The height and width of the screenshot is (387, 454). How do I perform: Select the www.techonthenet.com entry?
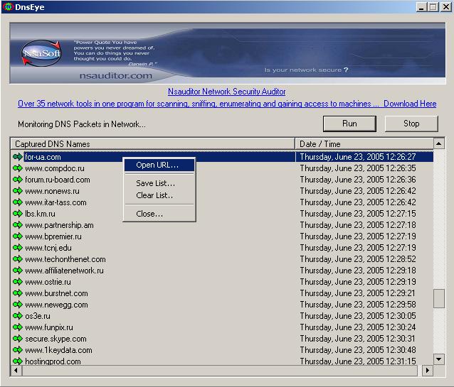point(65,259)
